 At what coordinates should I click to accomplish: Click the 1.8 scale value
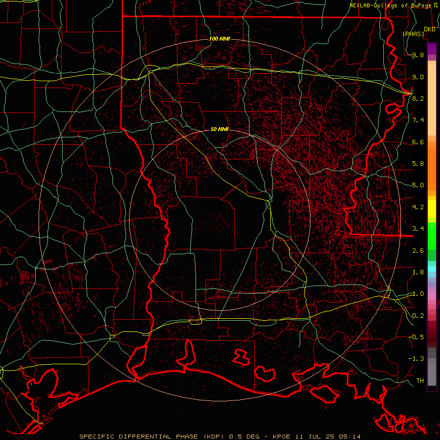pos(418,272)
